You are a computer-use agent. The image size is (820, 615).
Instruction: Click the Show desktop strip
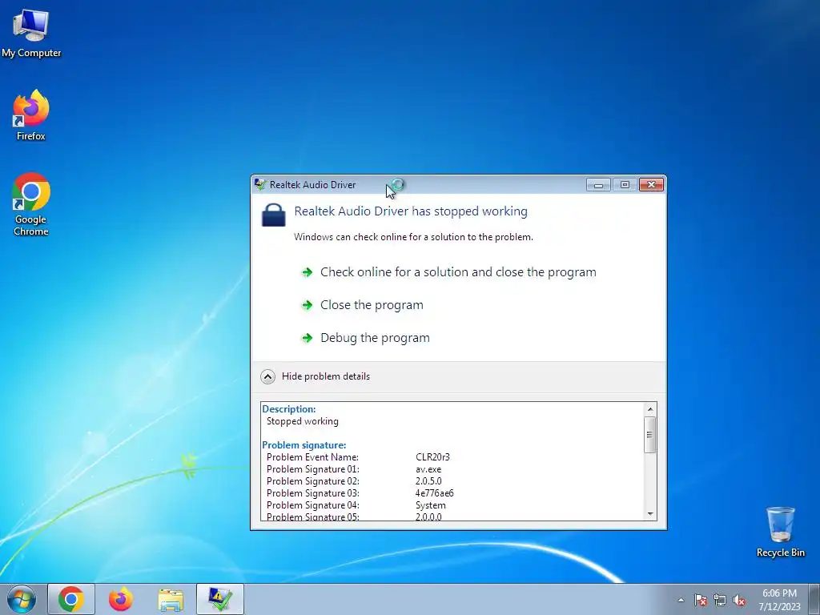tap(815, 599)
